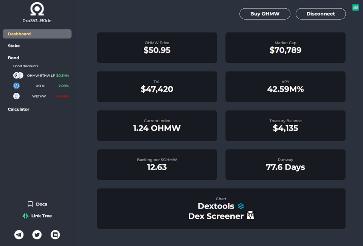Click the Disconnect wallet button
Screen dimensions: 363x246
[321, 14]
